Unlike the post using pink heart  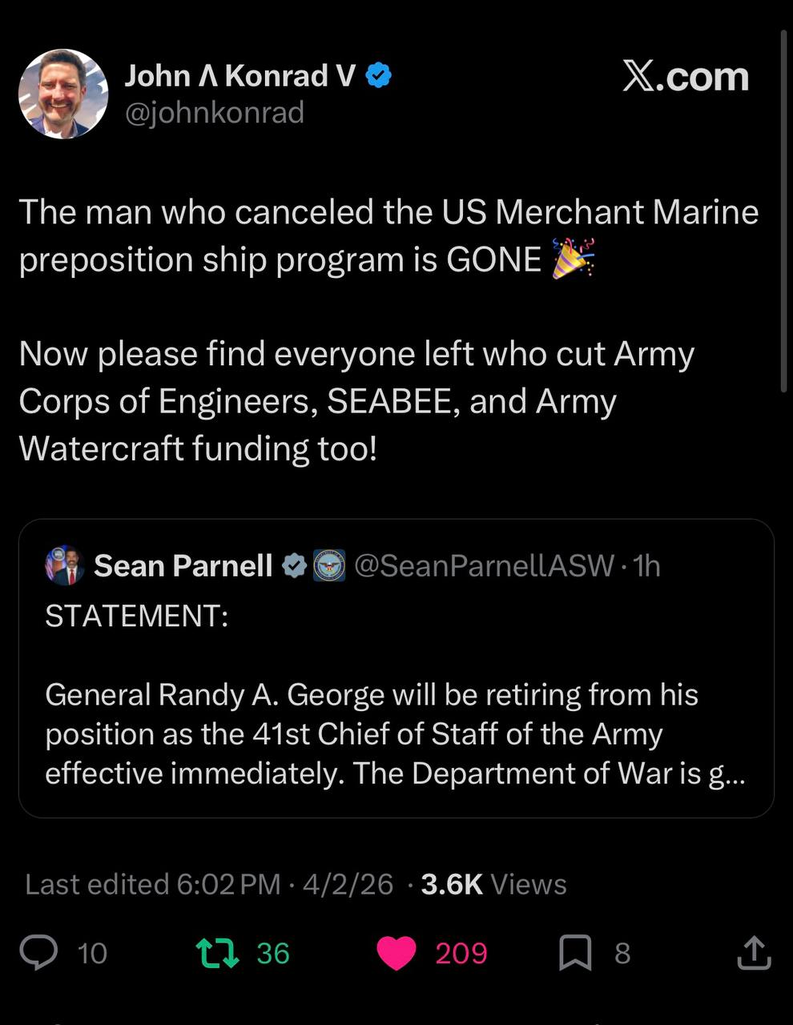point(396,953)
